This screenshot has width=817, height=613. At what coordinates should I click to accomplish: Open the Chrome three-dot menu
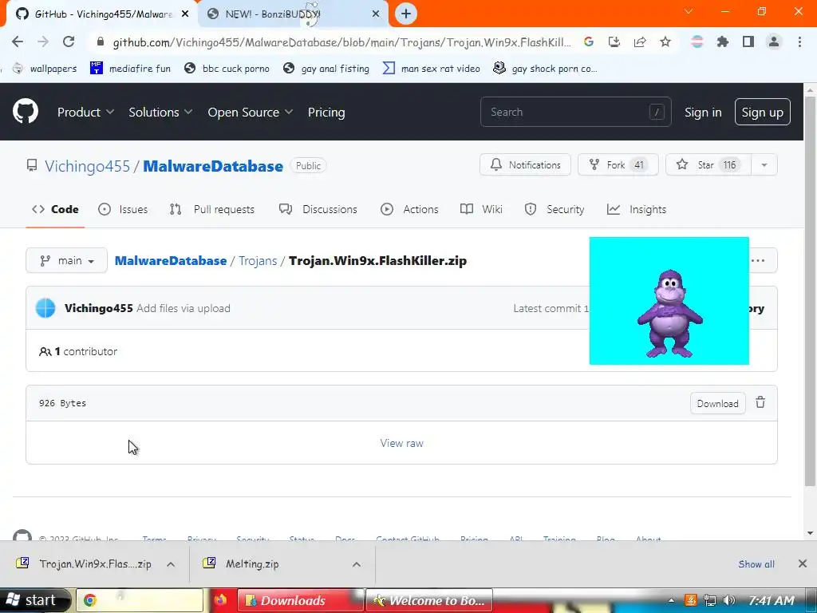799,42
